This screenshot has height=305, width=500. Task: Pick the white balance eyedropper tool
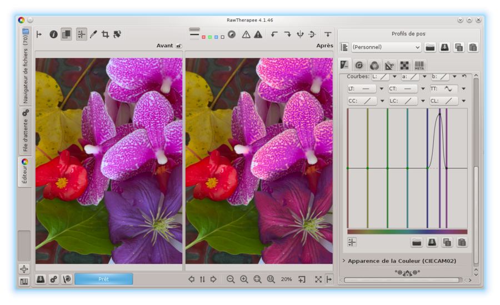click(x=93, y=34)
